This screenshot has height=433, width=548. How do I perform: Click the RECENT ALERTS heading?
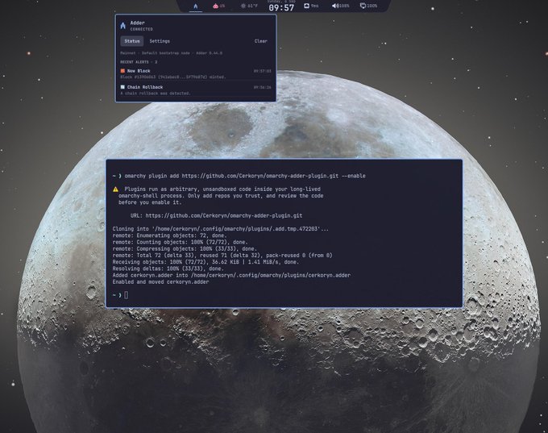tap(139, 62)
